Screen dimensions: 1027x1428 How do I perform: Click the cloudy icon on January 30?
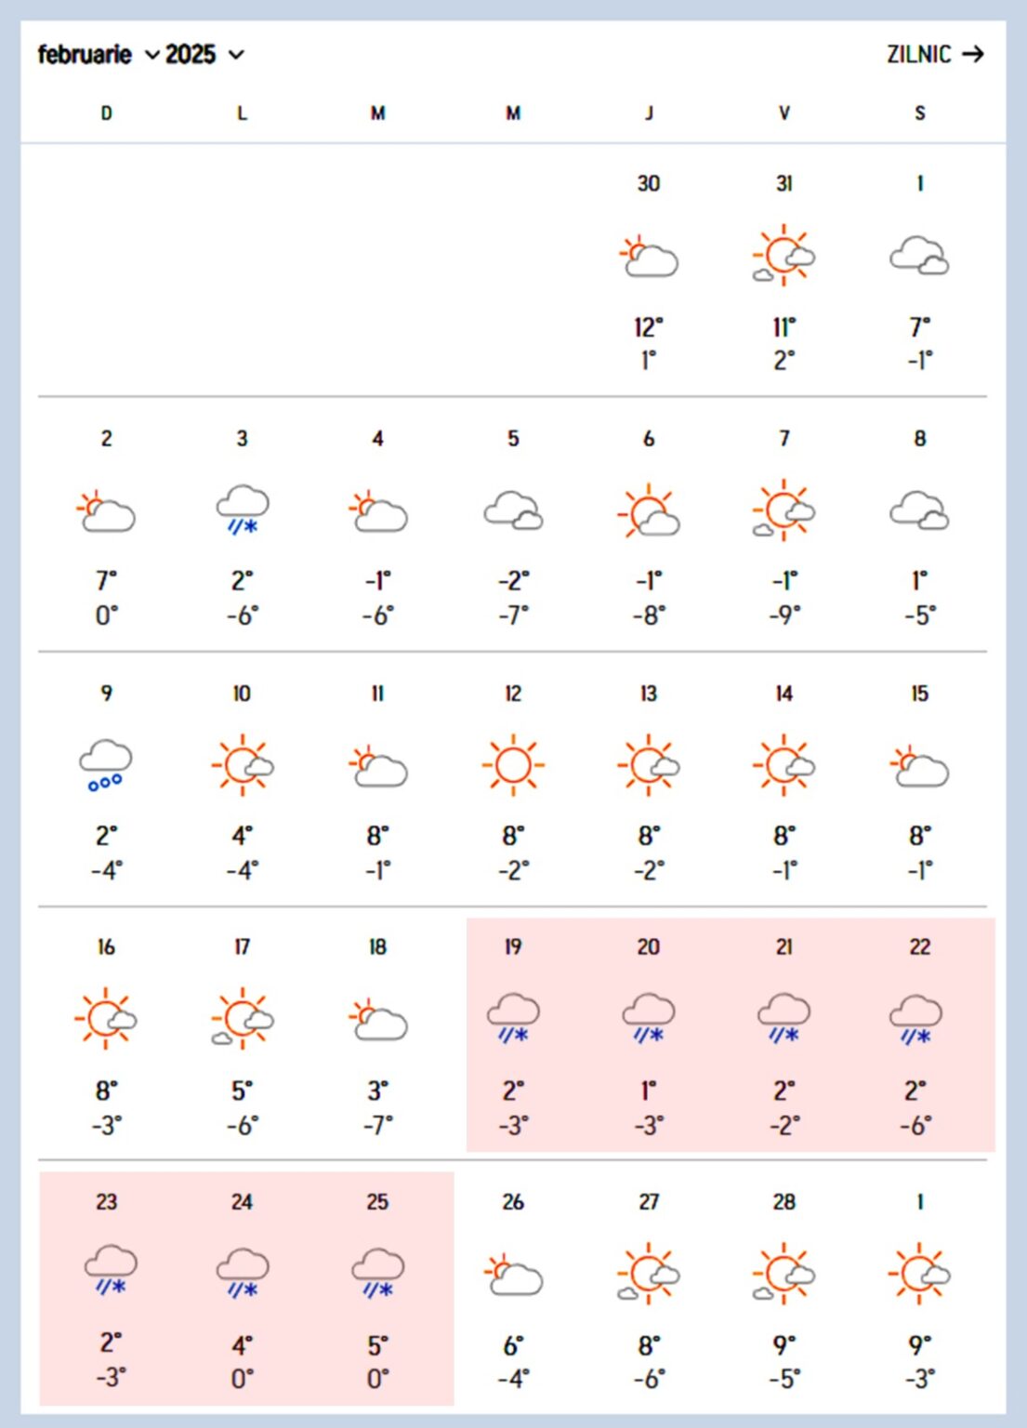648,257
